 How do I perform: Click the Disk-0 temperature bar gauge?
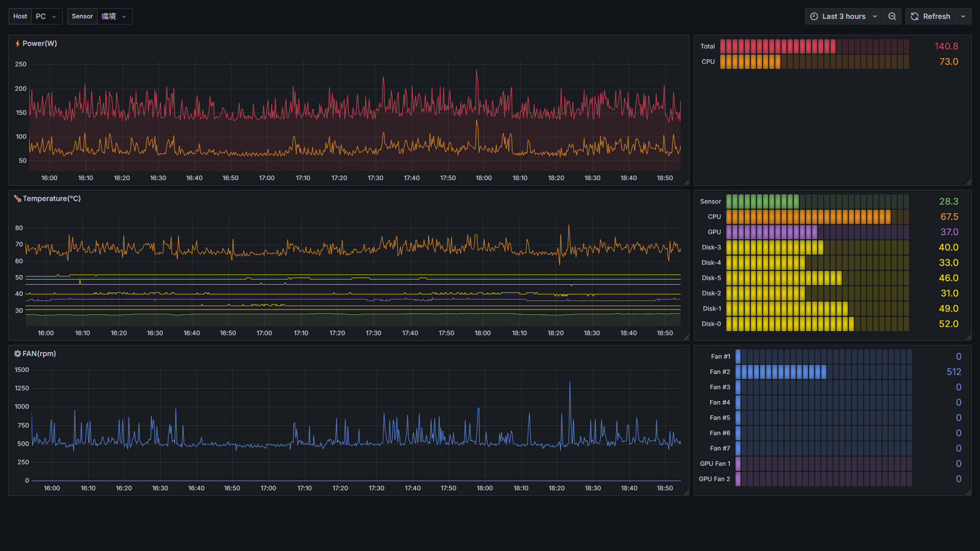817,324
